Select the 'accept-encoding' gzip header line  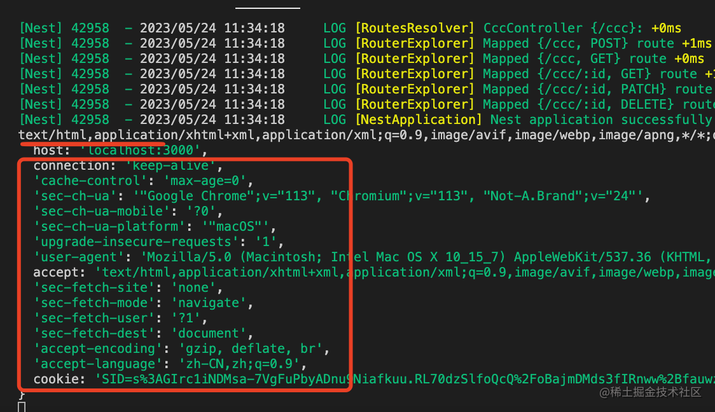coord(181,348)
